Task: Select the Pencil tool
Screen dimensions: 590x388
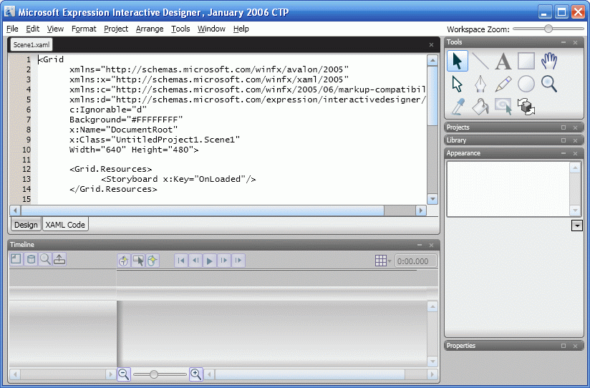Action: coord(503,84)
